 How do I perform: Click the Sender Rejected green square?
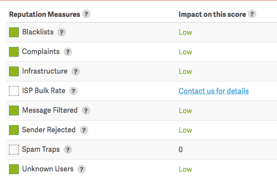(x=14, y=130)
